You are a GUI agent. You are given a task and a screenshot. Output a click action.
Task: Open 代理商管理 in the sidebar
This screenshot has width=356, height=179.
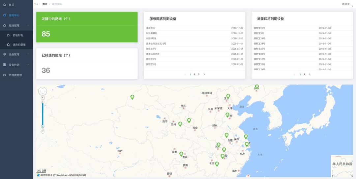click(15, 75)
